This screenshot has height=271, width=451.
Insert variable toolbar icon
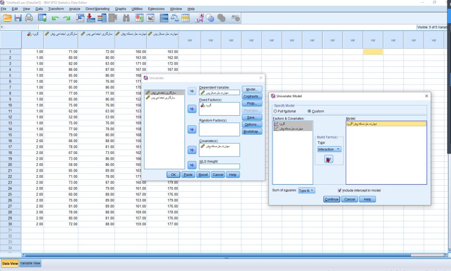point(150,18)
